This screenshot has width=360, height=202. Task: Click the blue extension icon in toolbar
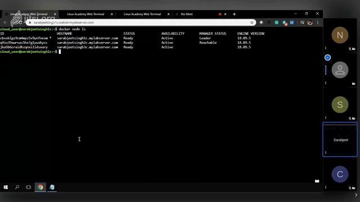(x=292, y=22)
